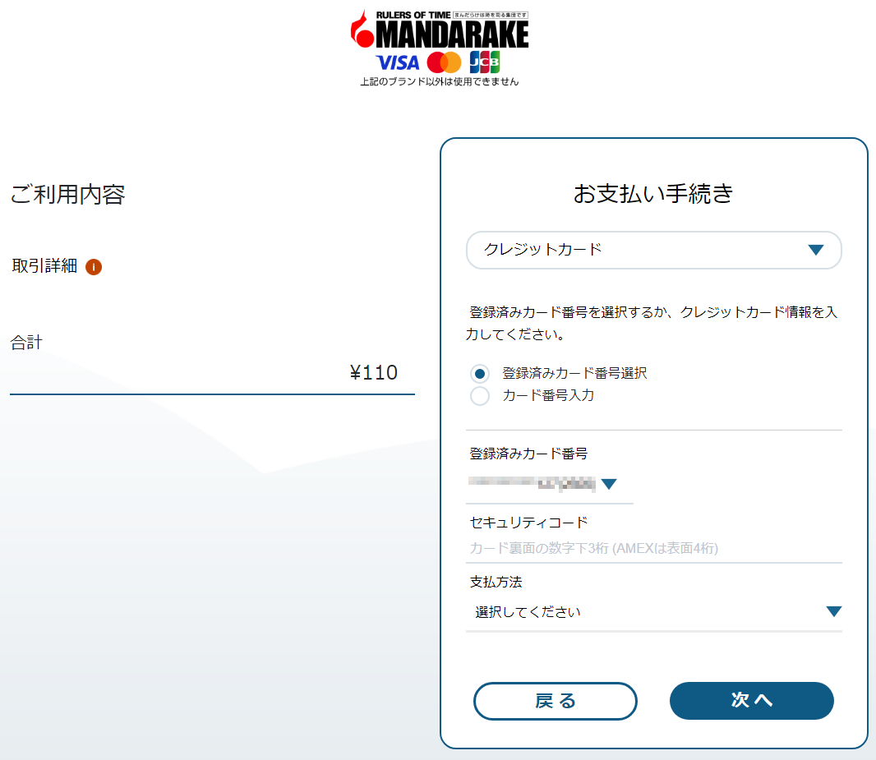Click the 取引詳細 label text
The image size is (876, 760).
pyautogui.click(x=44, y=266)
